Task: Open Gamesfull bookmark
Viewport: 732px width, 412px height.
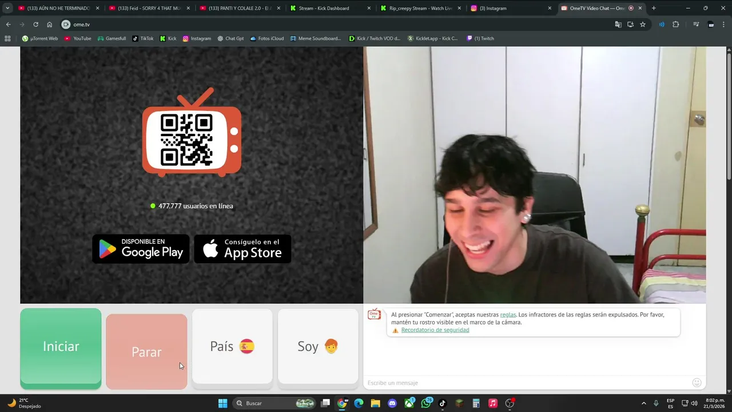Action: [x=112, y=38]
